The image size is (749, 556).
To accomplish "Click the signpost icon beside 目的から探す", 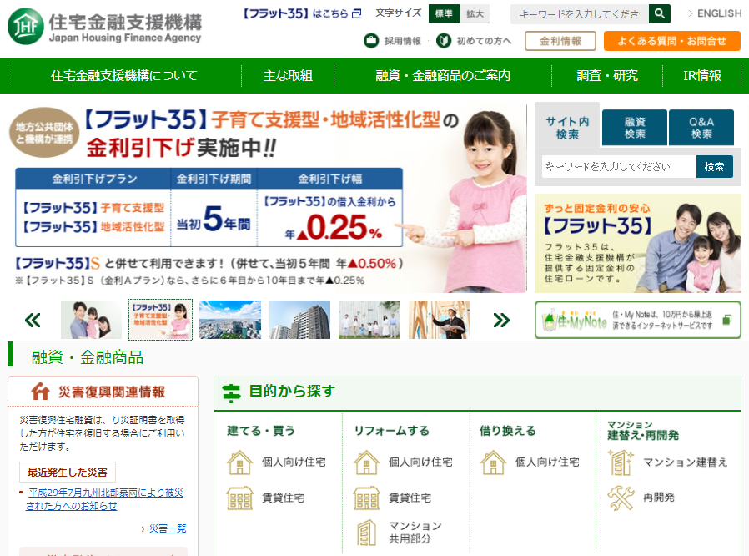I will pos(231,393).
